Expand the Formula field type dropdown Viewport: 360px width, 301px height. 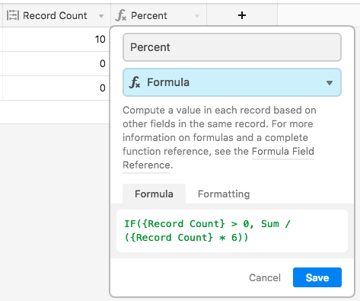(x=232, y=82)
